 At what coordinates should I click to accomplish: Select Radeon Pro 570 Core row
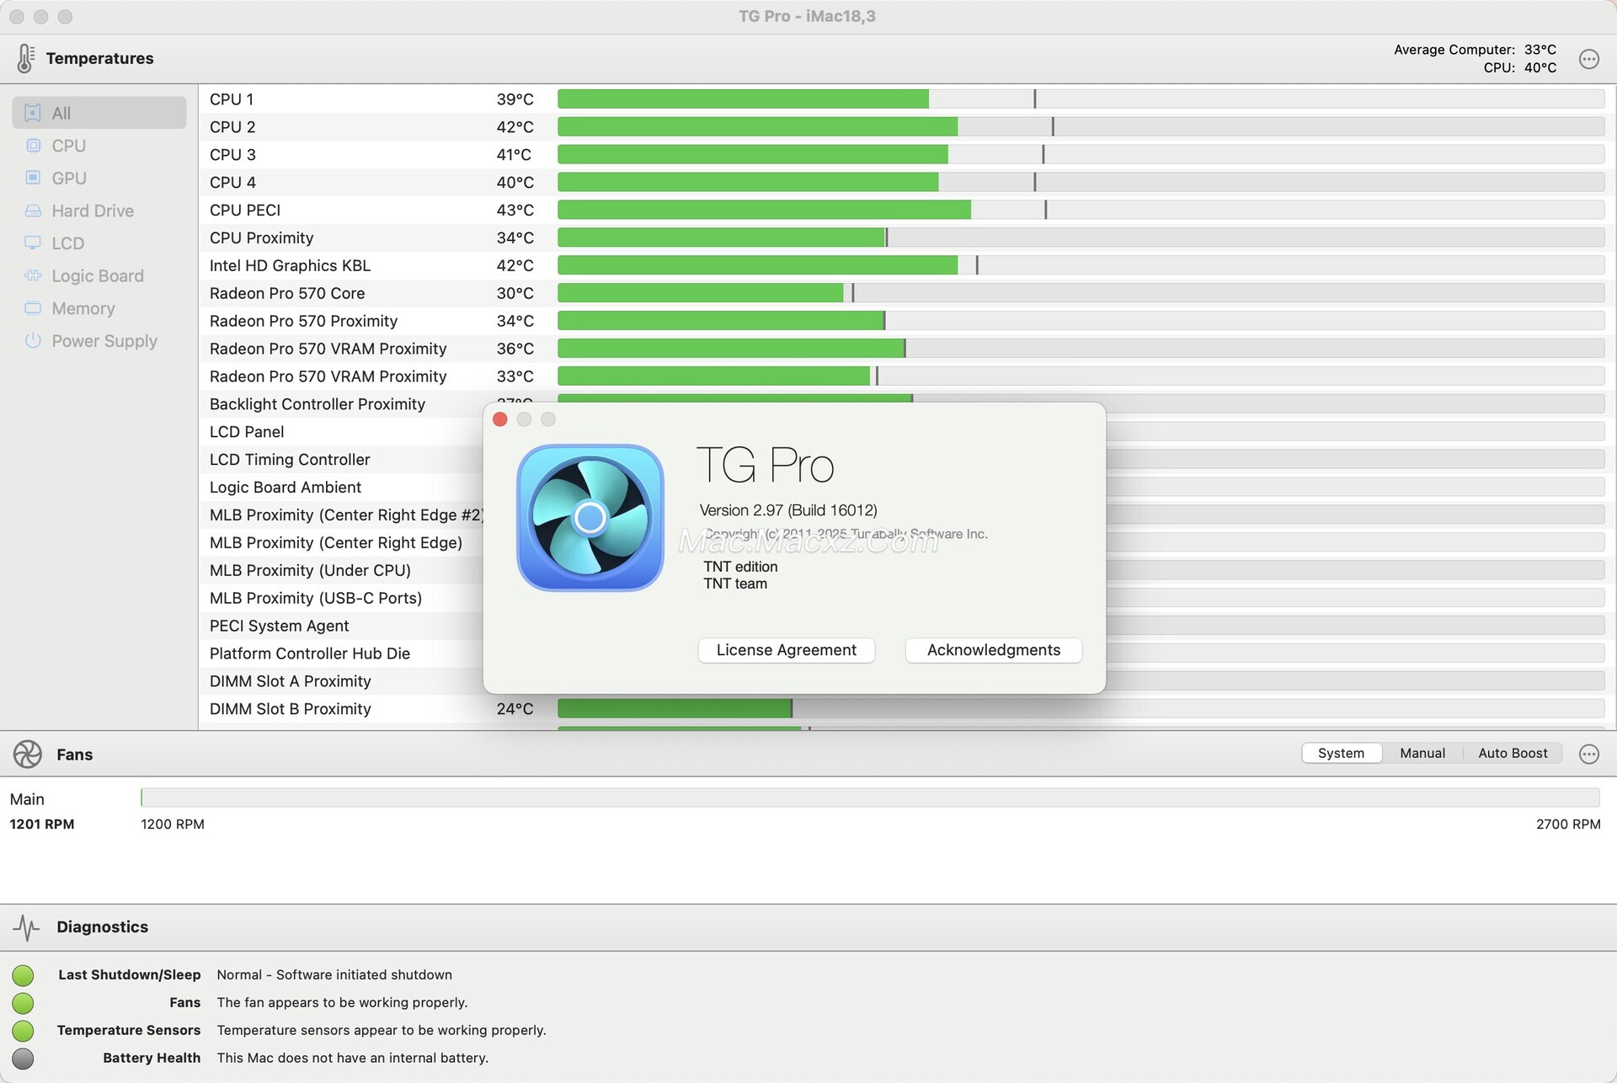point(907,293)
